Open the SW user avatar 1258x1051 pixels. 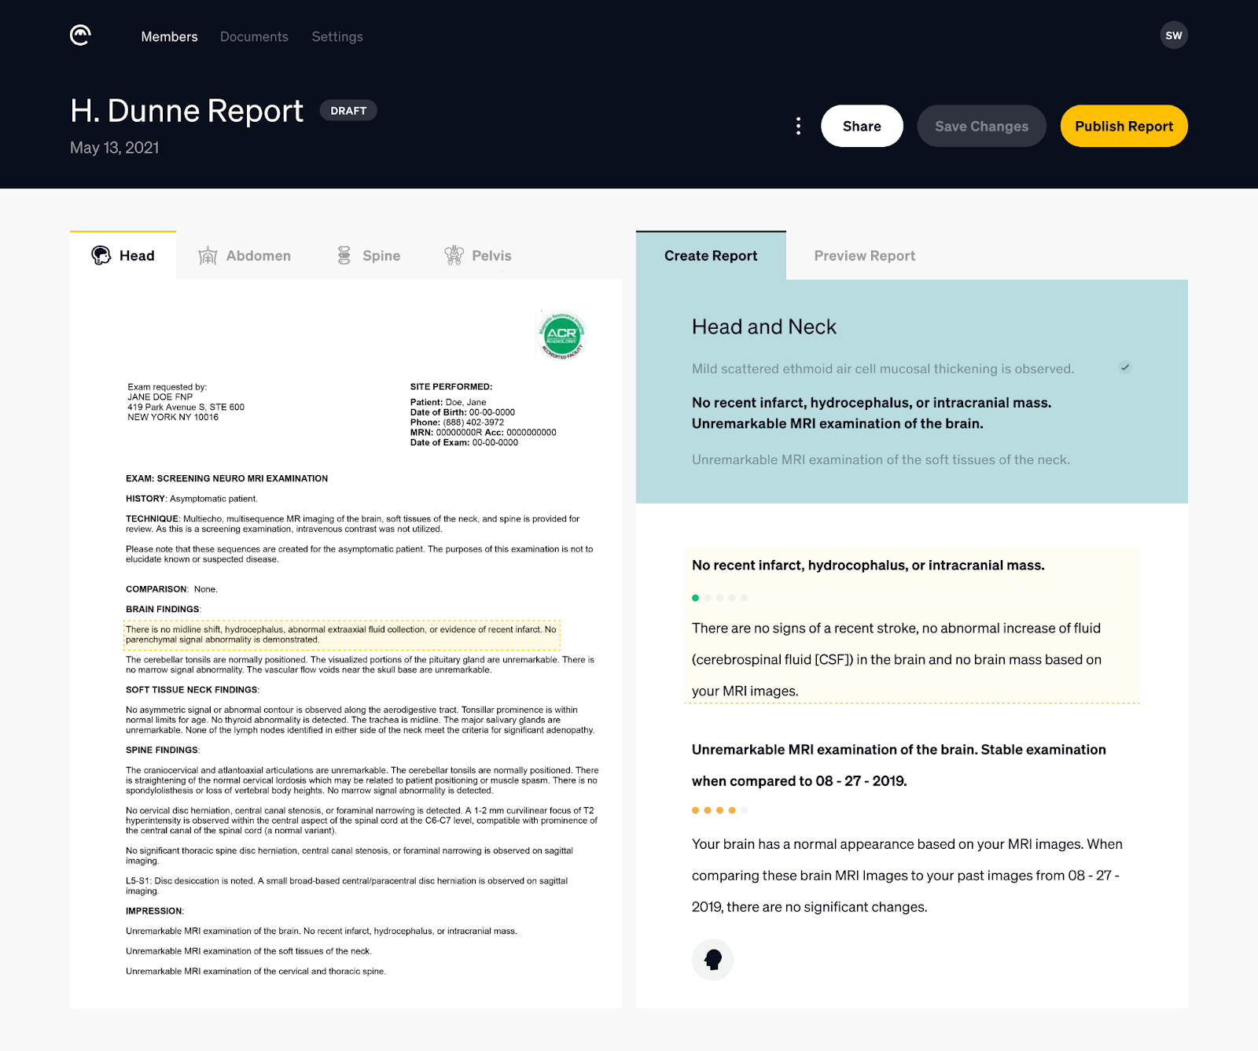click(x=1174, y=35)
